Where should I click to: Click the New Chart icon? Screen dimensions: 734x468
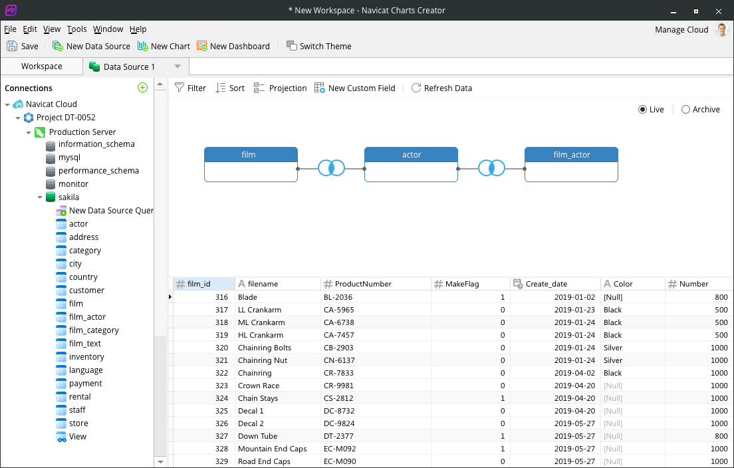(x=142, y=46)
